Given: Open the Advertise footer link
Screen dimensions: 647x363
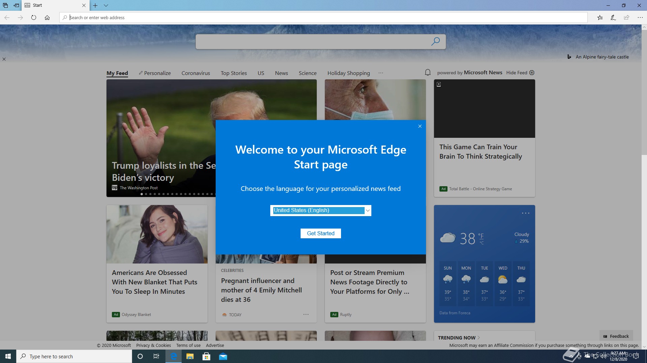Looking at the screenshot, I should (215, 345).
